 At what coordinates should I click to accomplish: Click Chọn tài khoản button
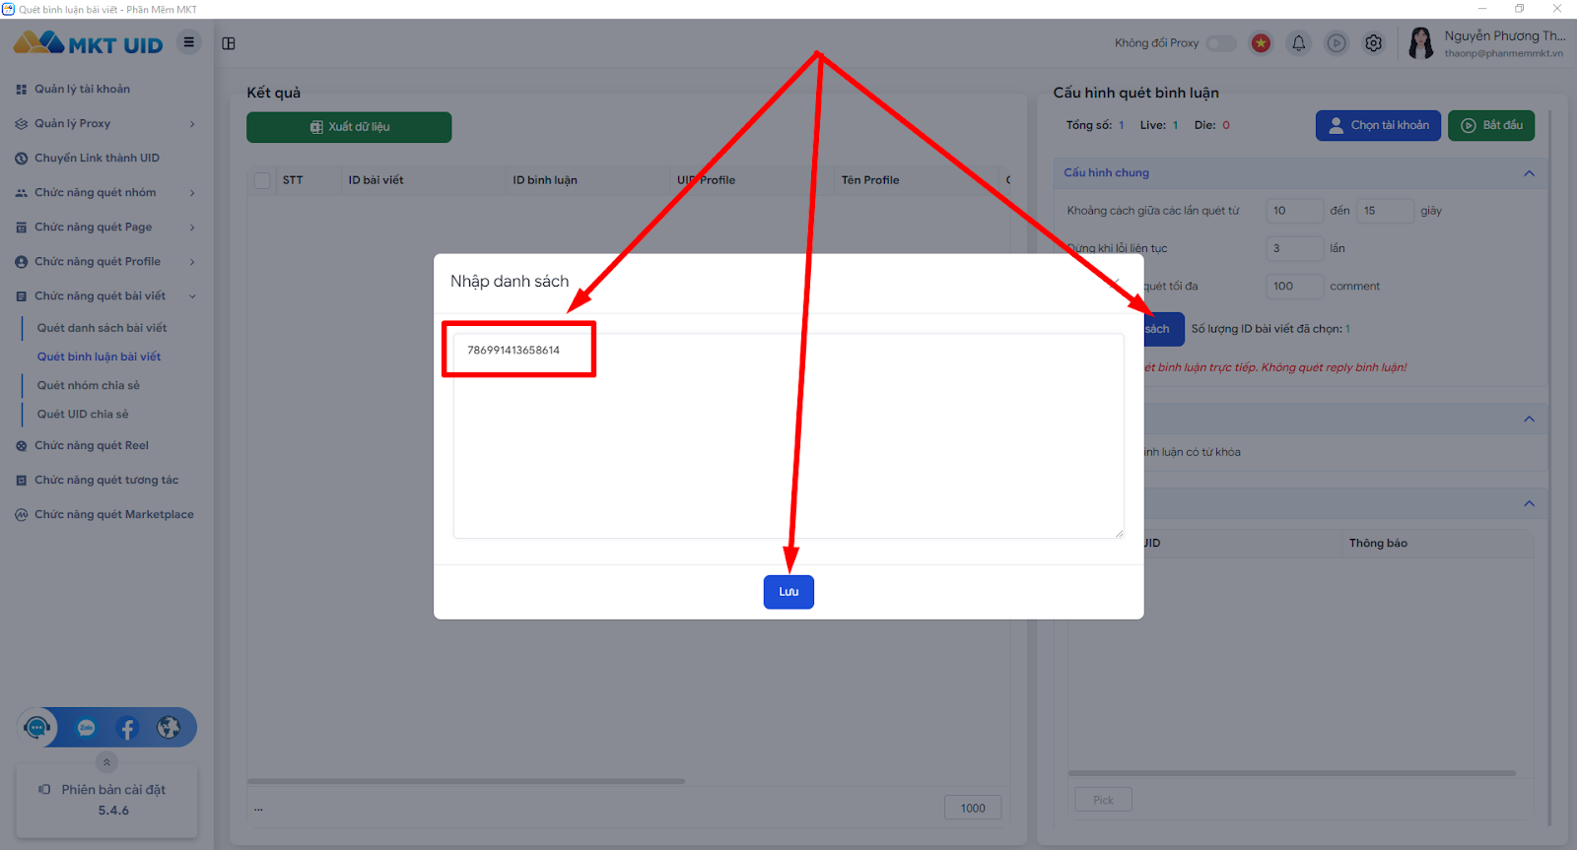1378,125
